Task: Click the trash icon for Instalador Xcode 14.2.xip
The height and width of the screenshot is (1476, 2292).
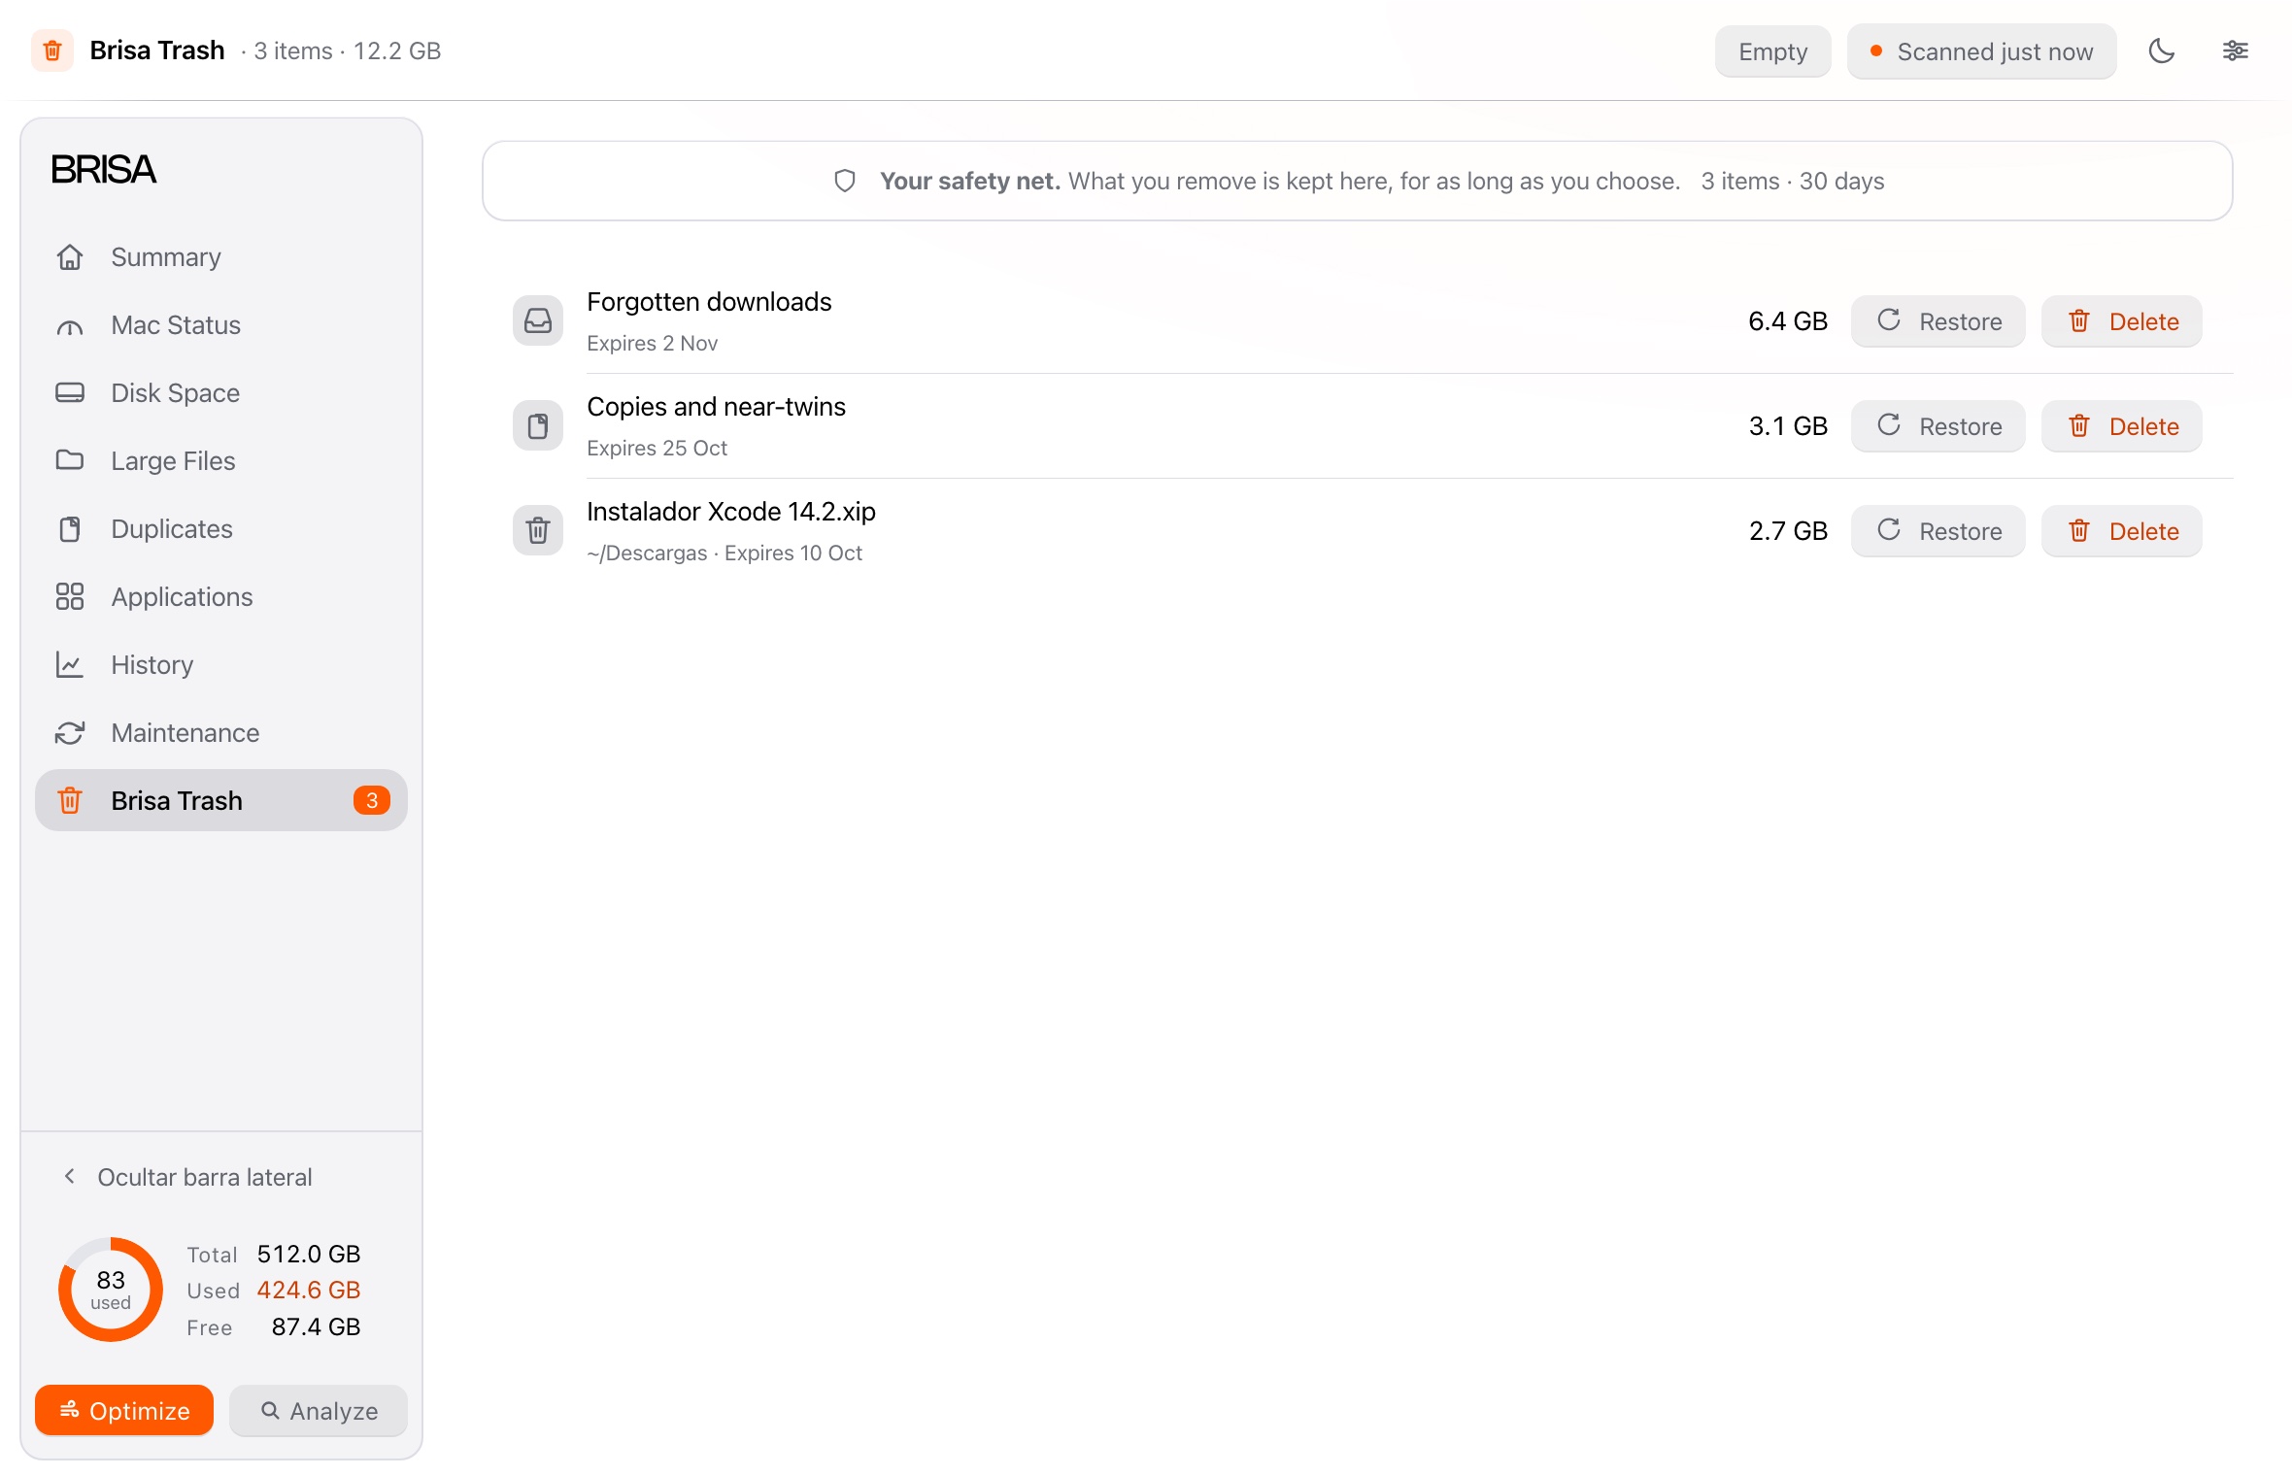Action: point(538,530)
